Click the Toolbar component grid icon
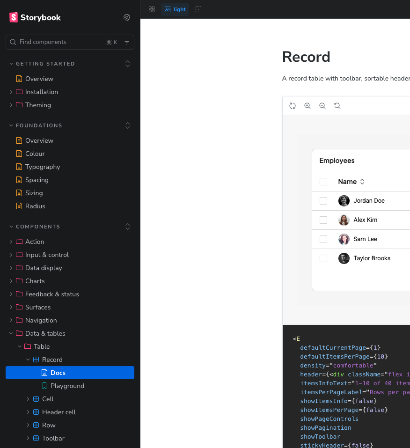The image size is (410, 448). [x=36, y=439]
